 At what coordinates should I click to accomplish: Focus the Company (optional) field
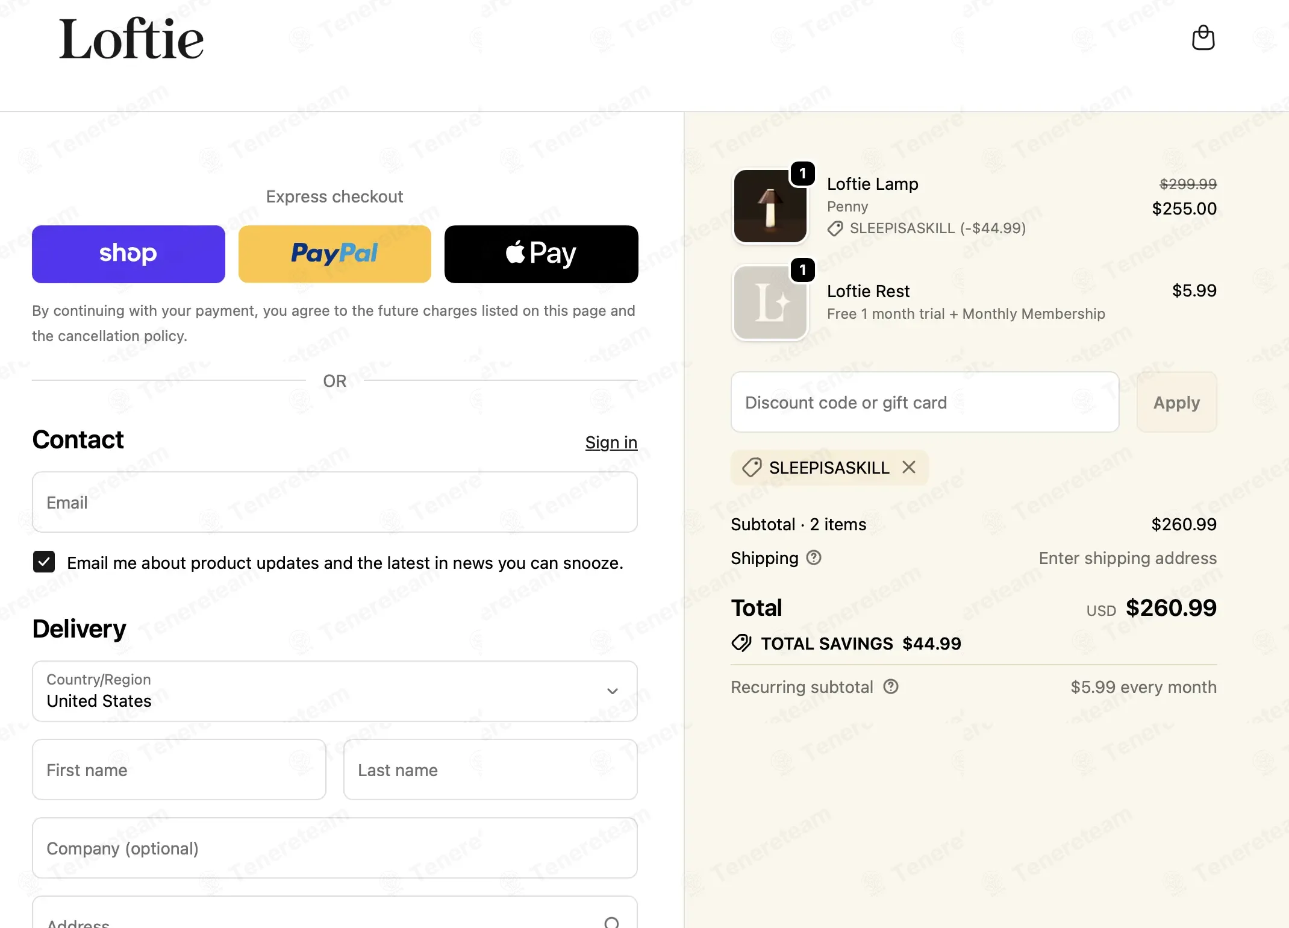335,848
